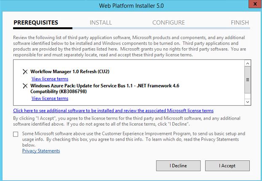Close the Web Platform Installer 5.0 window
Viewport: 262px width, 181px height.
255,4
